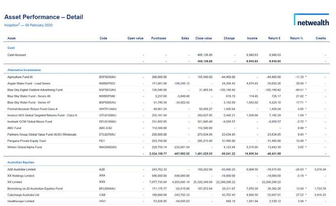
Task: Click Blue Sky Digital return percent -49.51
Action: point(299,90)
